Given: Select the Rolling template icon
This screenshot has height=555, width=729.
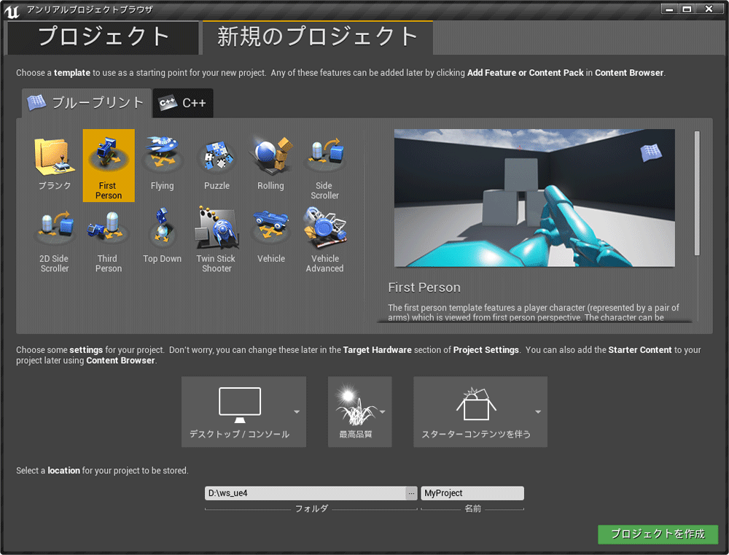Looking at the screenshot, I should click(x=271, y=155).
